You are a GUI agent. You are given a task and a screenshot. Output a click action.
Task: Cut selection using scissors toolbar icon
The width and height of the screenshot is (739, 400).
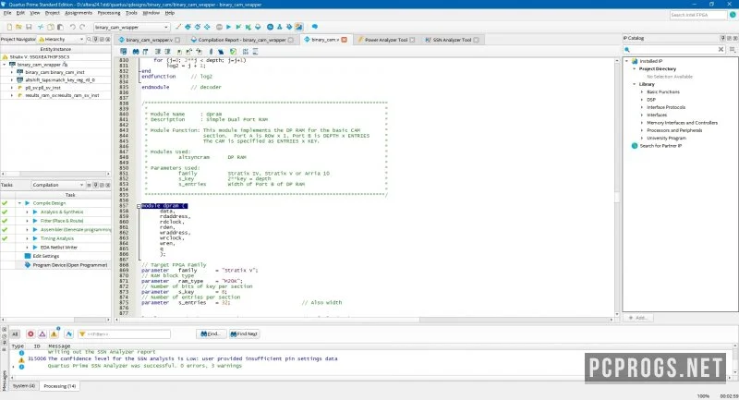tap(41, 28)
